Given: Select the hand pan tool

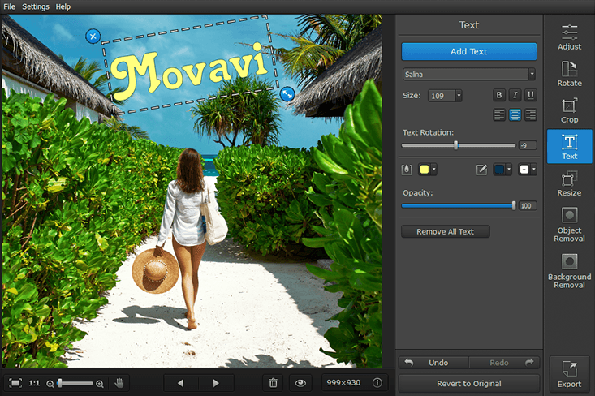Looking at the screenshot, I should point(119,382).
